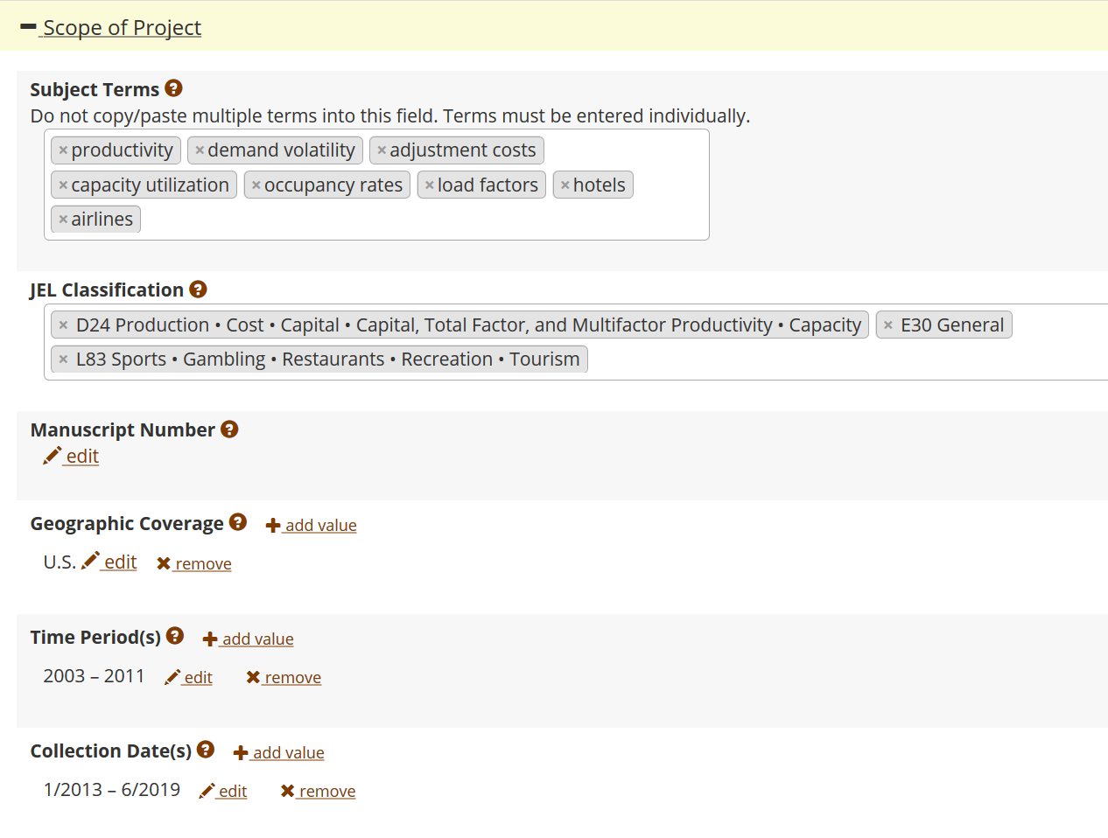Remove the E30 General JEL classification

[x=888, y=325]
